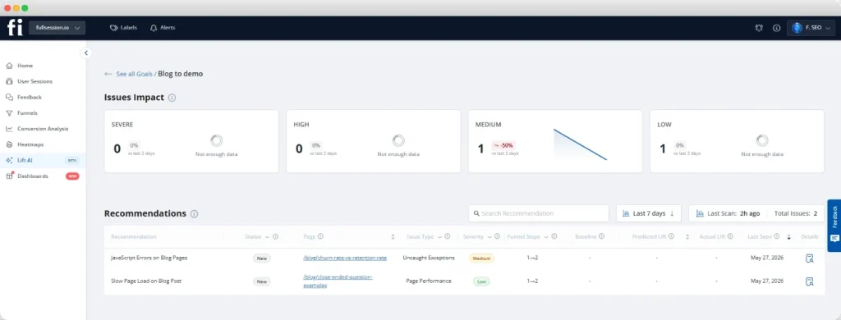The image size is (841, 320).
Task: Click the info icon in top bar
Action: tap(776, 28)
